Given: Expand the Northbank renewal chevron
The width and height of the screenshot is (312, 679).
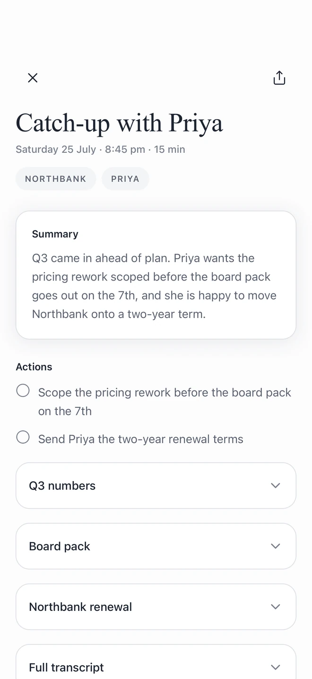Looking at the screenshot, I should [x=276, y=607].
